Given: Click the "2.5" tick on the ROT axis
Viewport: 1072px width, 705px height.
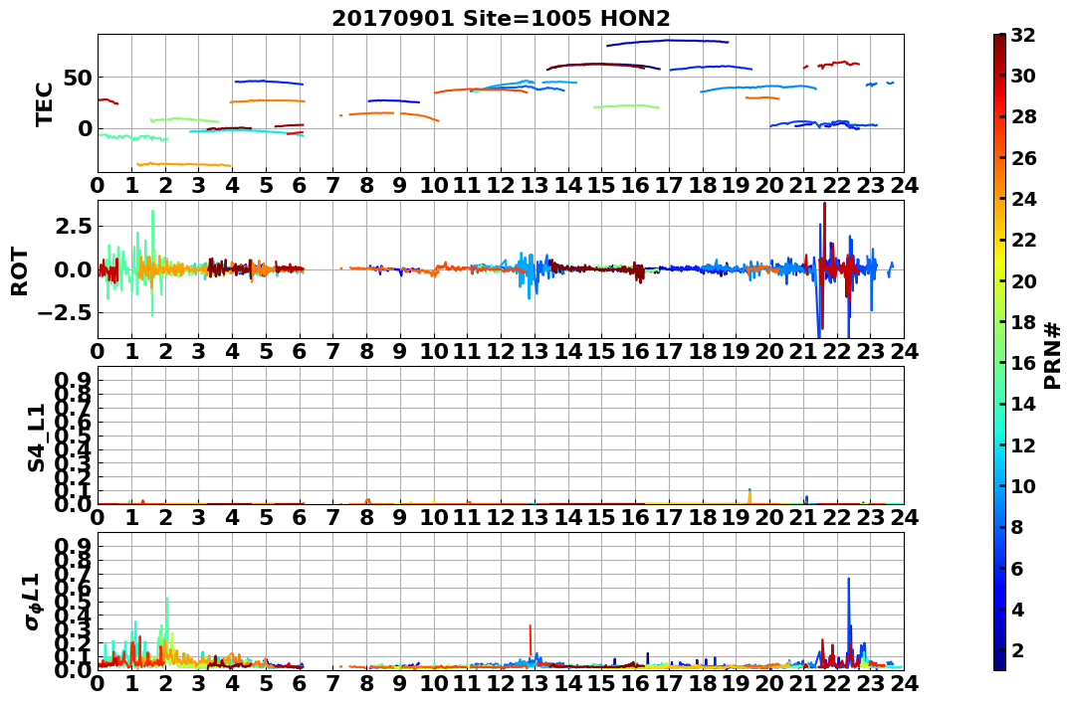Looking at the screenshot, I should coord(75,226).
